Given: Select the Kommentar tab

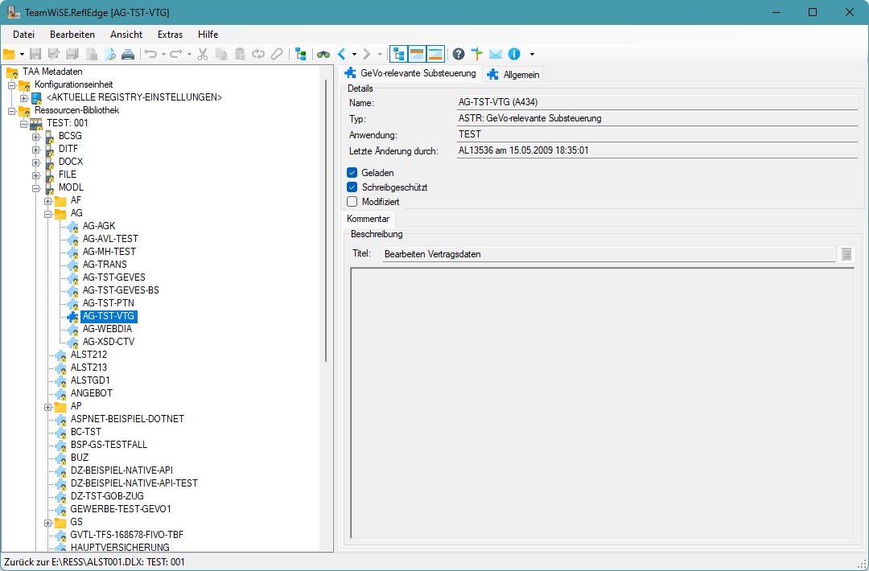Looking at the screenshot, I should [368, 219].
